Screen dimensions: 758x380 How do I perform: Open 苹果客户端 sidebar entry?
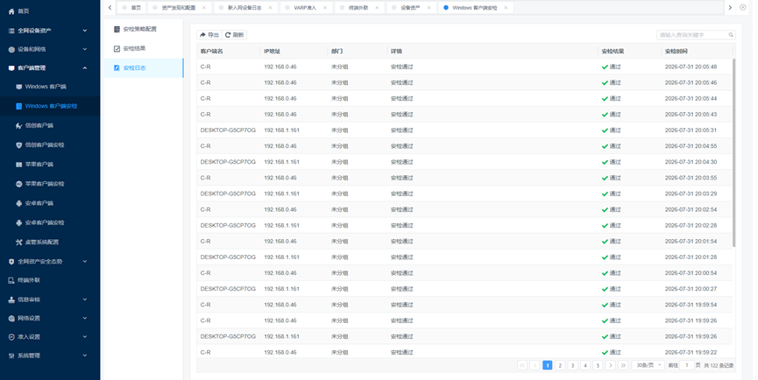[x=39, y=165]
